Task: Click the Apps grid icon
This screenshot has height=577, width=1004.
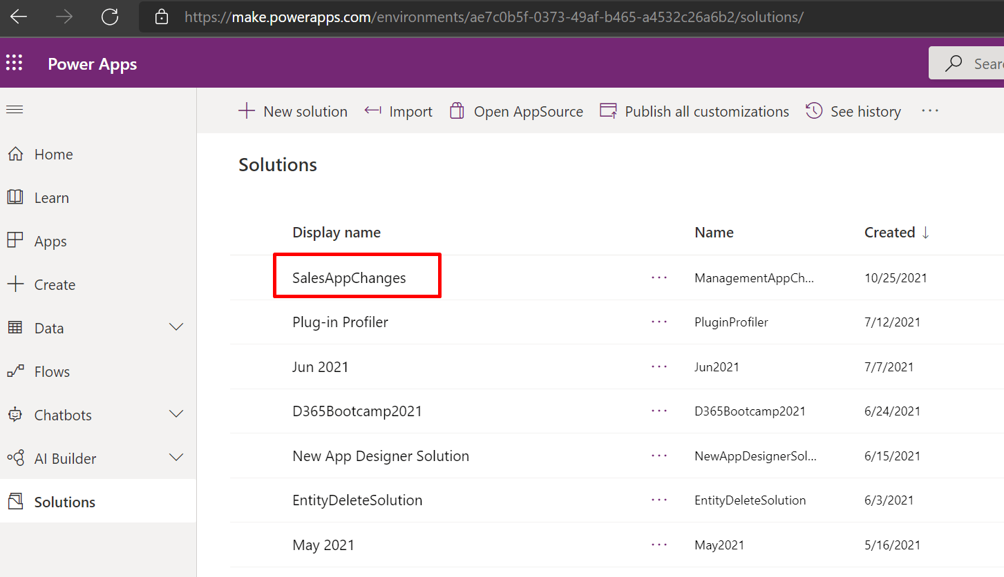Action: pos(15,241)
